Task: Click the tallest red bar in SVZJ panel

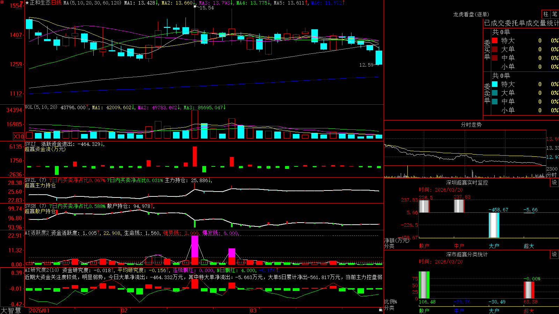Action: point(195,156)
